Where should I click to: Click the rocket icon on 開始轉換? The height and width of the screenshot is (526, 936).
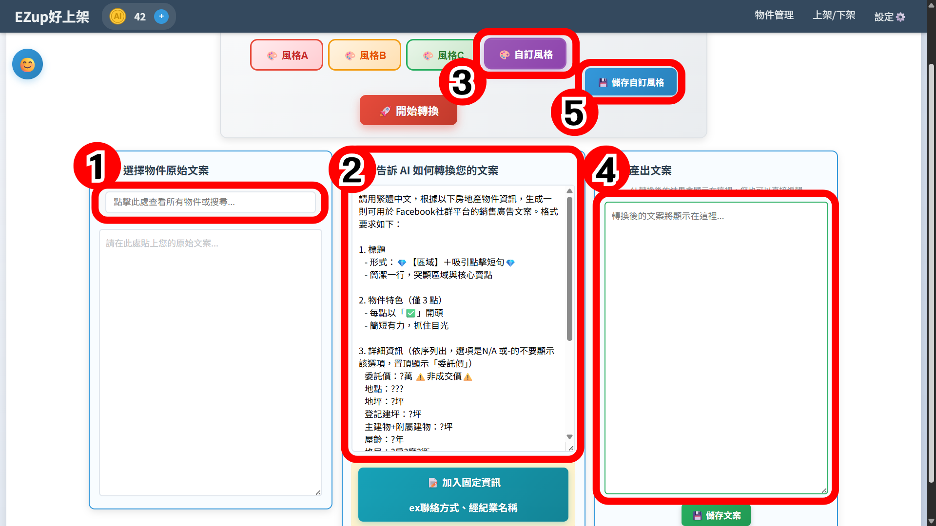pos(385,111)
